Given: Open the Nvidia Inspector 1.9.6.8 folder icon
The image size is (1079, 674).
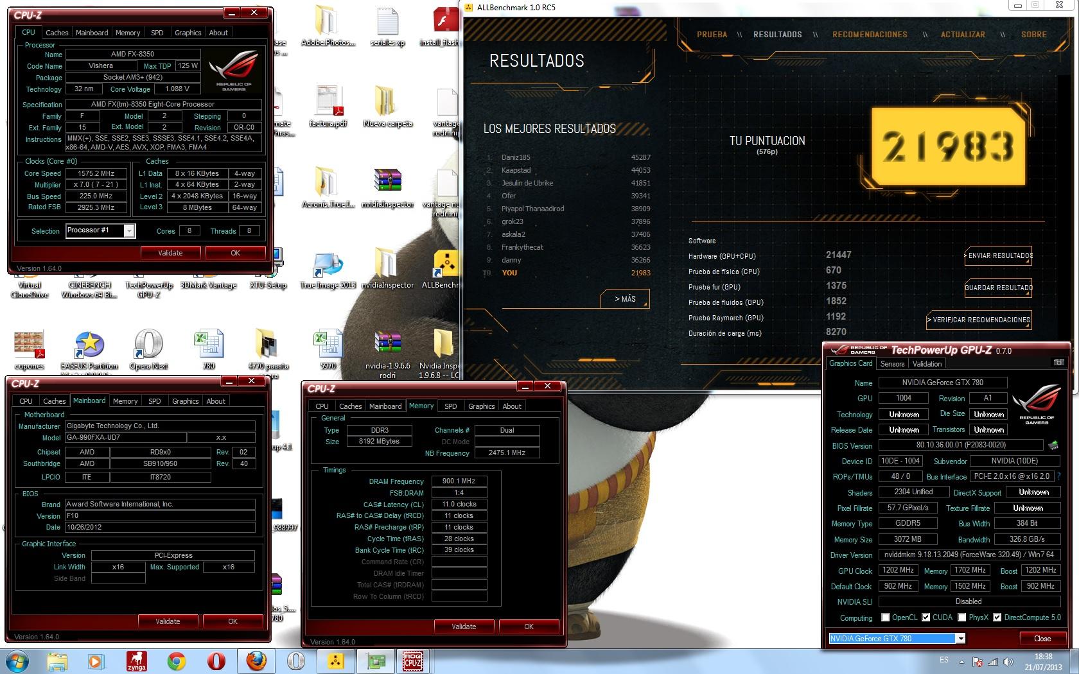Looking at the screenshot, I should pyautogui.click(x=441, y=353).
